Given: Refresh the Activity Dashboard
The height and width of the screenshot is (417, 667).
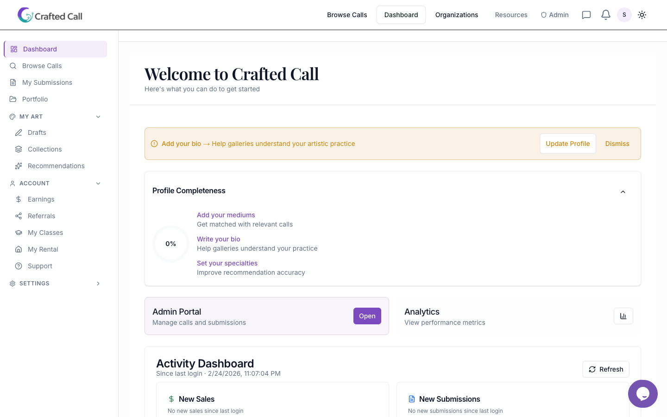Looking at the screenshot, I should tap(605, 369).
